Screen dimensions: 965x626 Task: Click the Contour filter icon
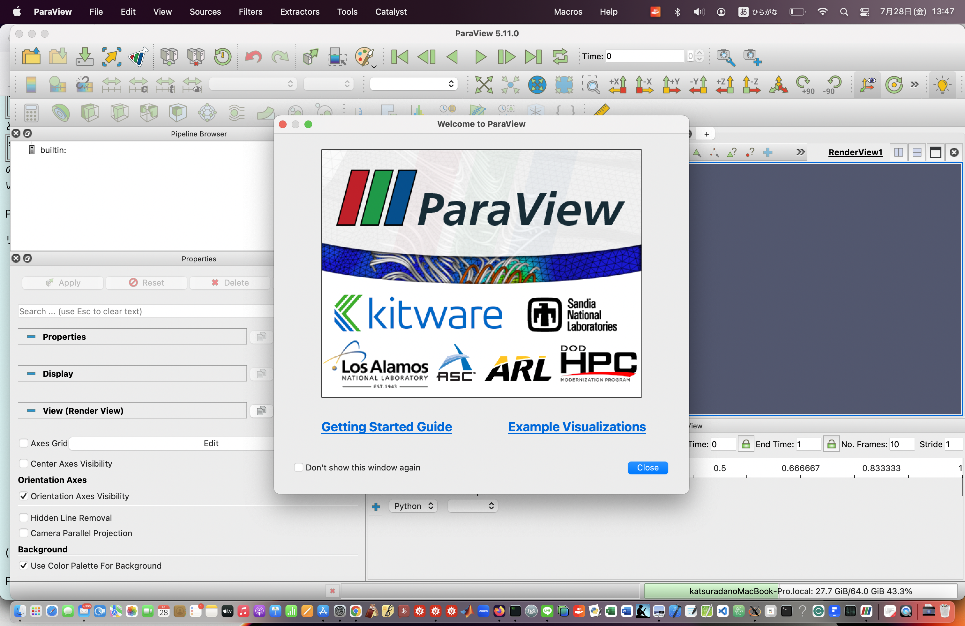click(x=60, y=113)
